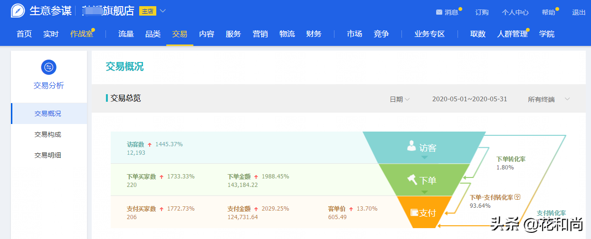591x239 pixels.
Task: Click the red arrow beside 访客数
Action: click(150, 144)
